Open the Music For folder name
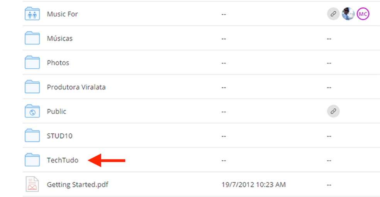Viewport: 380px width, 197px height. point(62,14)
